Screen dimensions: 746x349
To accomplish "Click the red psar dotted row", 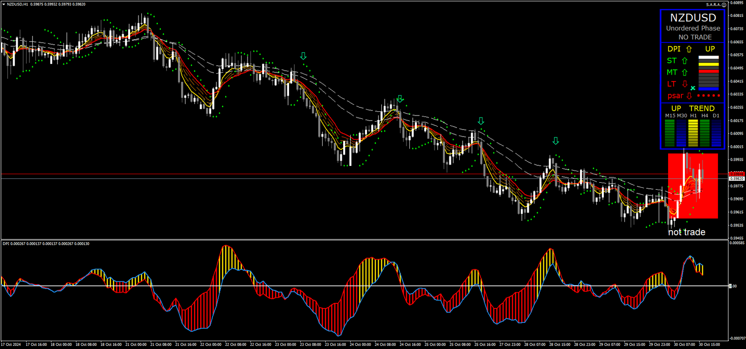I will [708, 96].
